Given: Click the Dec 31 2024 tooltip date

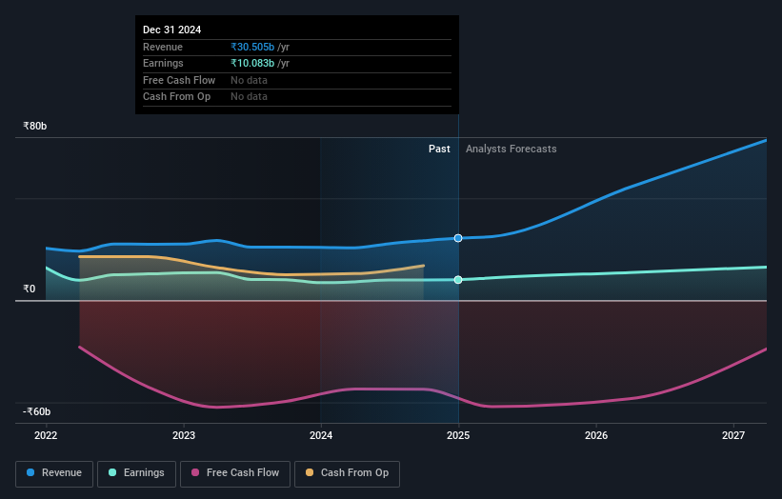Looking at the screenshot, I should 172,30.
